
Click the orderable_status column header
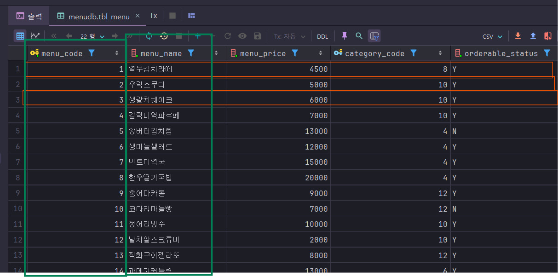[x=501, y=53]
